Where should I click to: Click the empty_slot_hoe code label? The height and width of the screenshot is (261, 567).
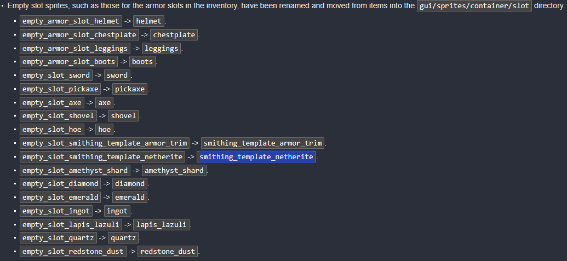coord(51,130)
